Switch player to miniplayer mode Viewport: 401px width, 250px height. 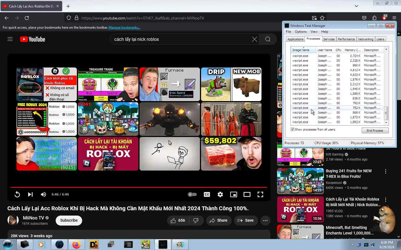coord(234,194)
